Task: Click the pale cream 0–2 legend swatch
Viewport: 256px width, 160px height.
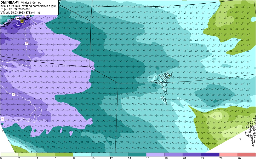Action: coord(9,155)
